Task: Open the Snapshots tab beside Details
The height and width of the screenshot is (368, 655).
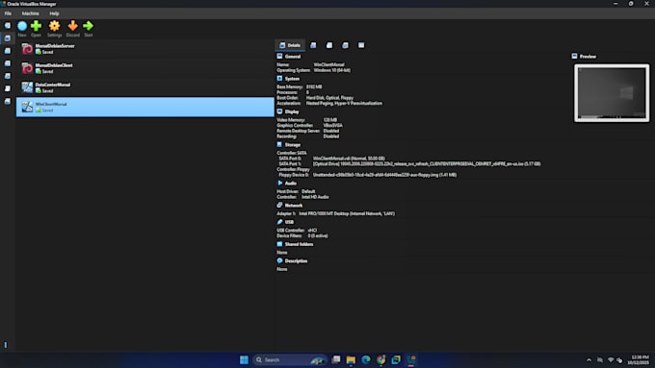Action: 313,45
